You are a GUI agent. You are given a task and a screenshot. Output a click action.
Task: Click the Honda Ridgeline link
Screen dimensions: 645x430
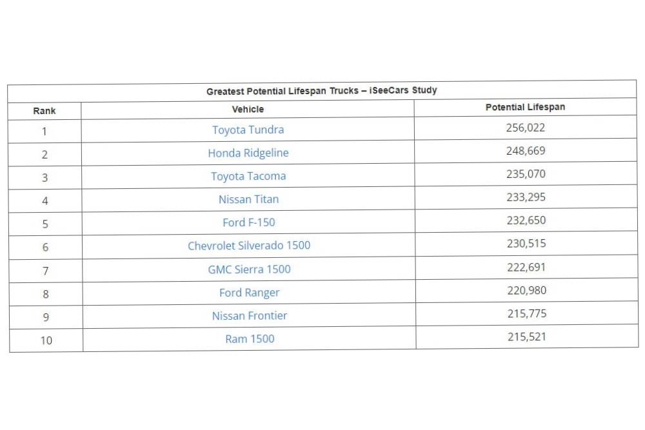click(x=248, y=153)
